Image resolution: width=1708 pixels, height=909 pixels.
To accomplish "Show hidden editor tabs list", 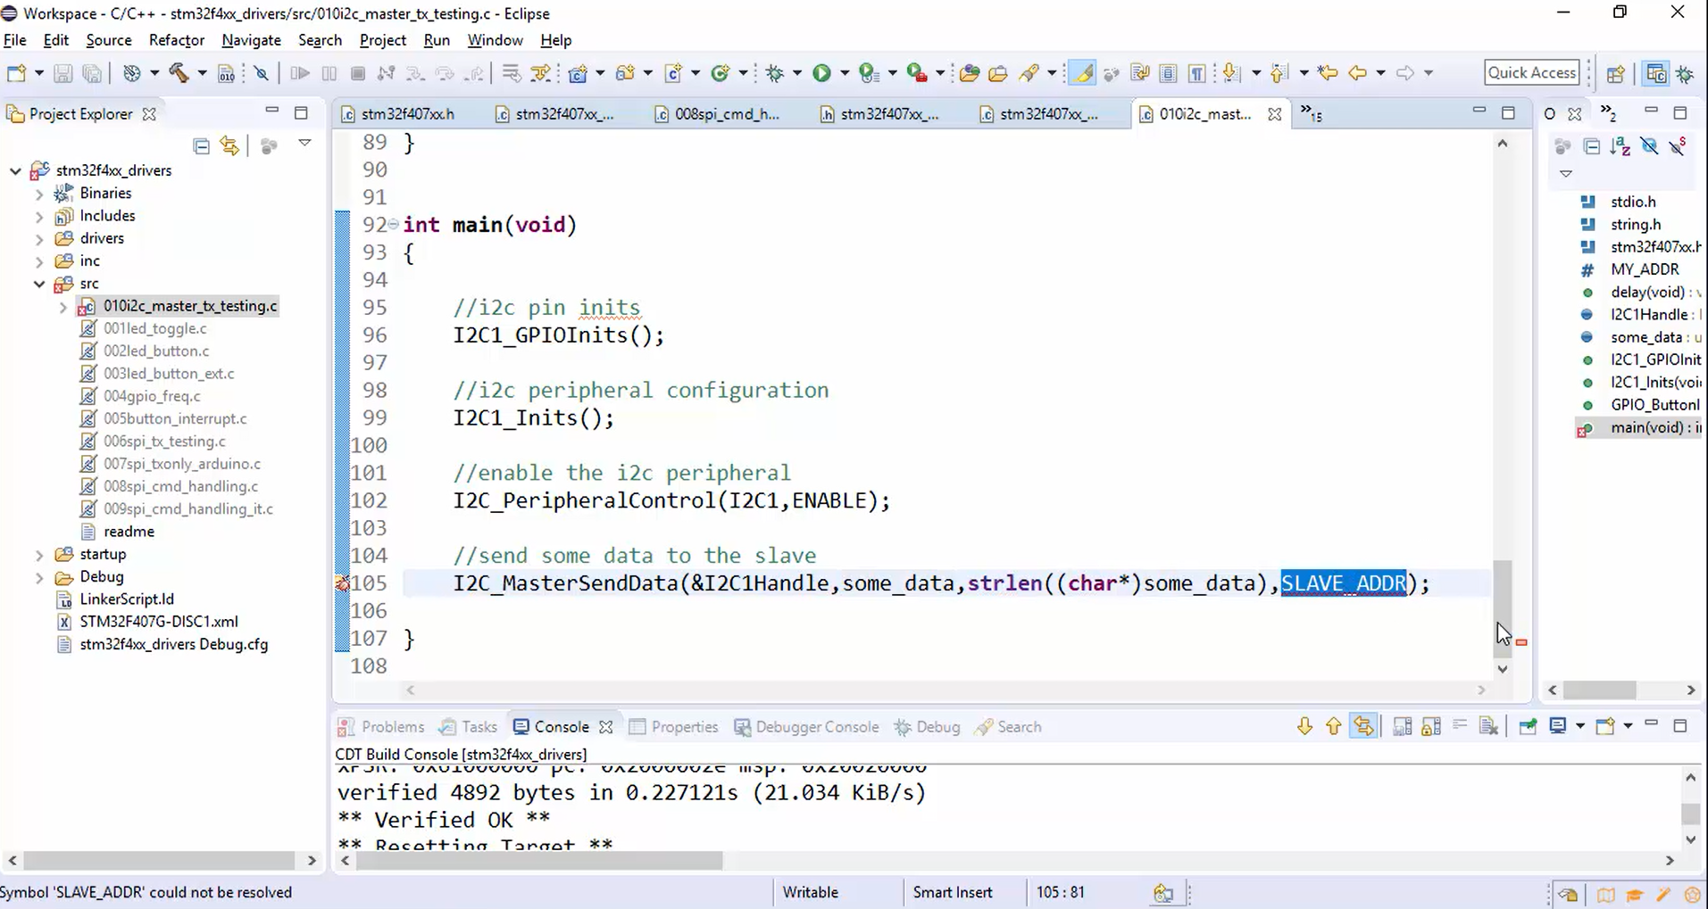I will click(x=1311, y=113).
